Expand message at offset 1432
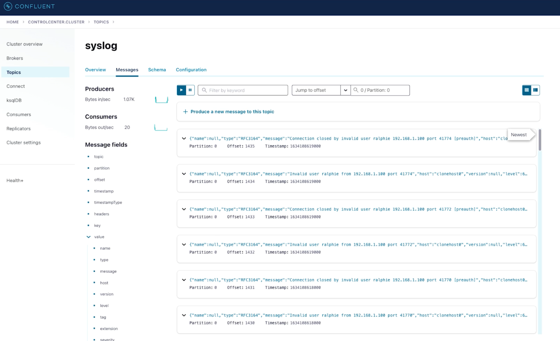 click(184, 245)
